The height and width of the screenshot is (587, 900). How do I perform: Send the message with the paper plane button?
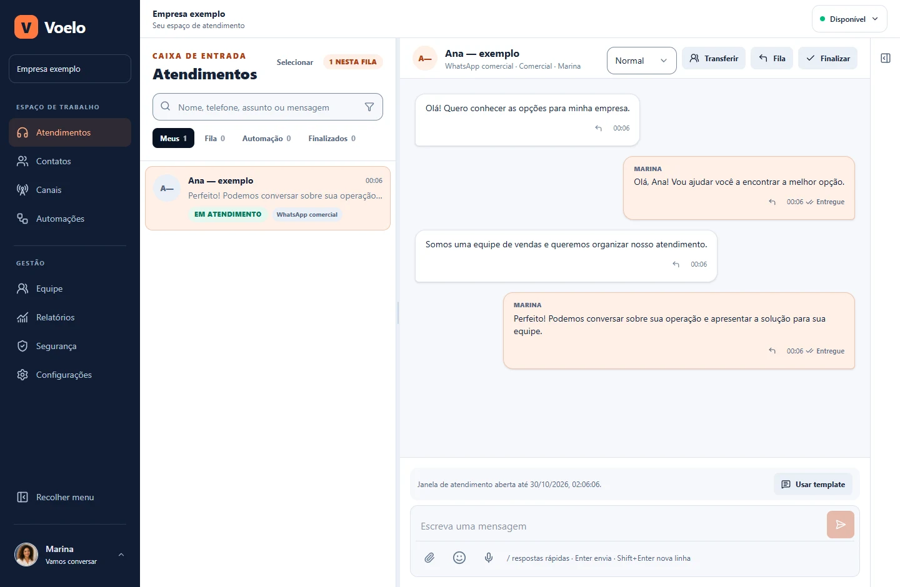[841, 525]
